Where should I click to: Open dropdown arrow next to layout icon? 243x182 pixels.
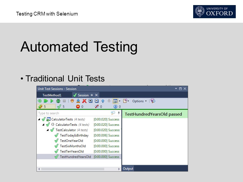(x=119, y=101)
